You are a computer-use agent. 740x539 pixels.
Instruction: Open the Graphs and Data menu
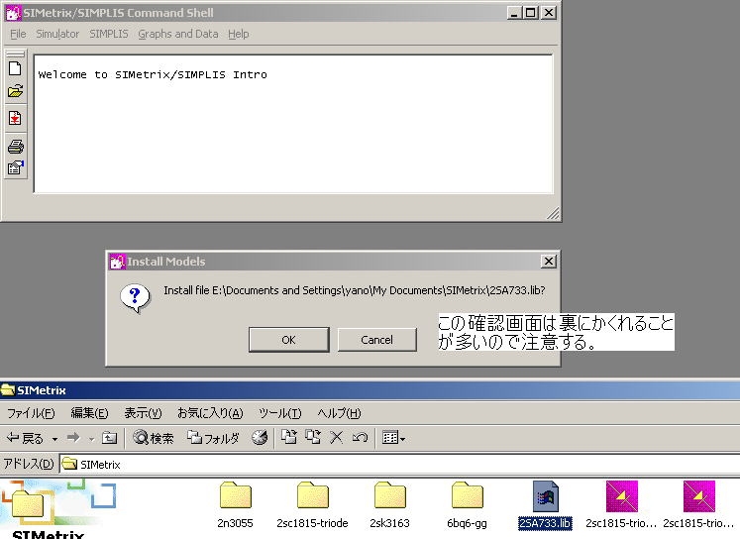click(x=178, y=34)
